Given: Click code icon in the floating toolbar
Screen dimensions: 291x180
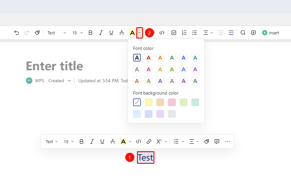Looking at the screenshot, I should [139, 141].
